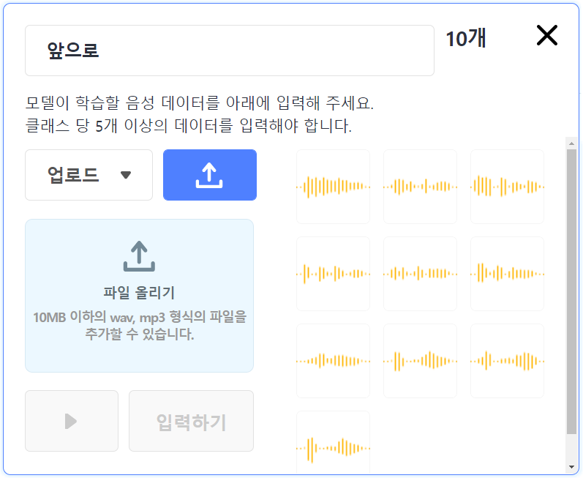Image resolution: width=583 pixels, height=478 pixels.
Task: Close the dialog with the X icon
Action: tap(547, 36)
